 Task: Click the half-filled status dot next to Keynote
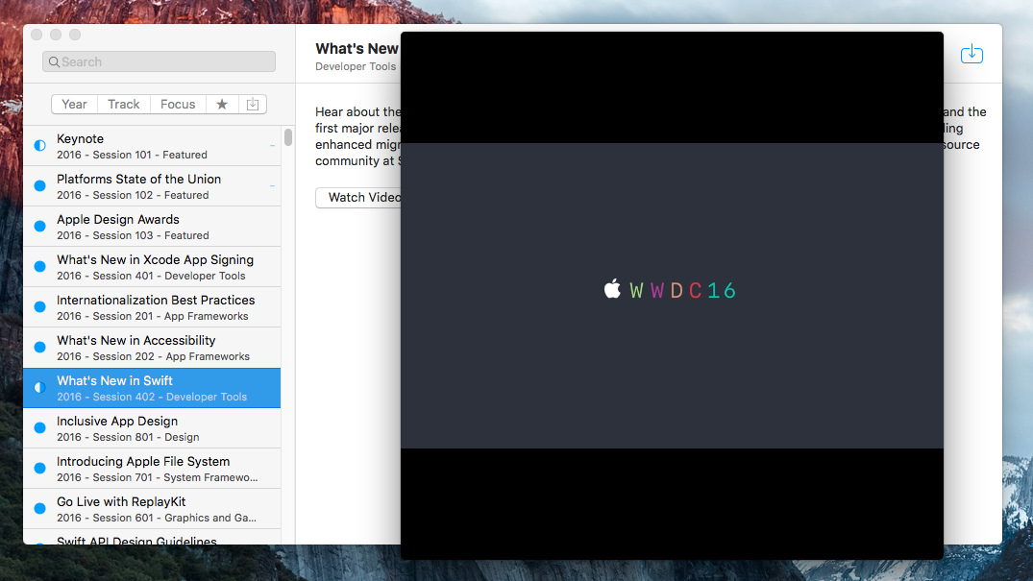[x=39, y=146]
